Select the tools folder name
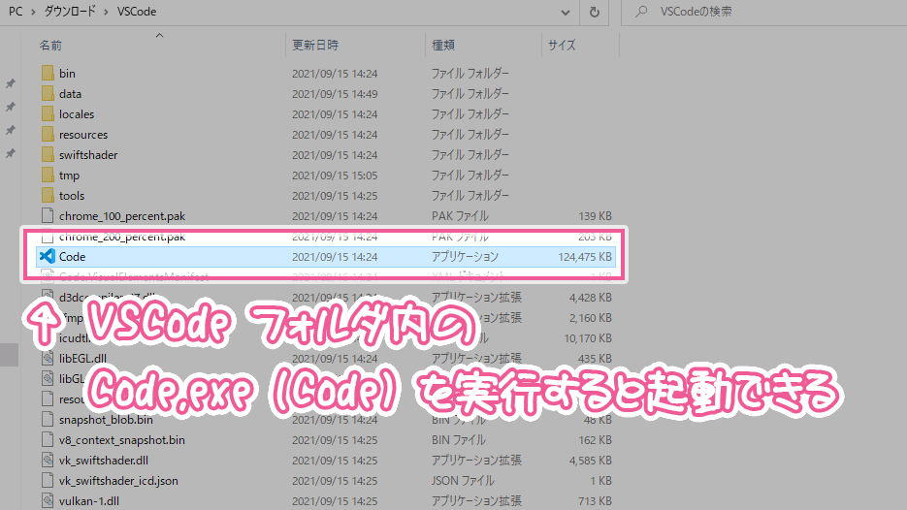The width and height of the screenshot is (907, 510). coord(72,196)
